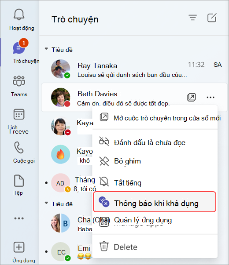This screenshot has width=229, height=265.
Task: Show more apps via sidebar ellipsis
Action: click(x=19, y=218)
